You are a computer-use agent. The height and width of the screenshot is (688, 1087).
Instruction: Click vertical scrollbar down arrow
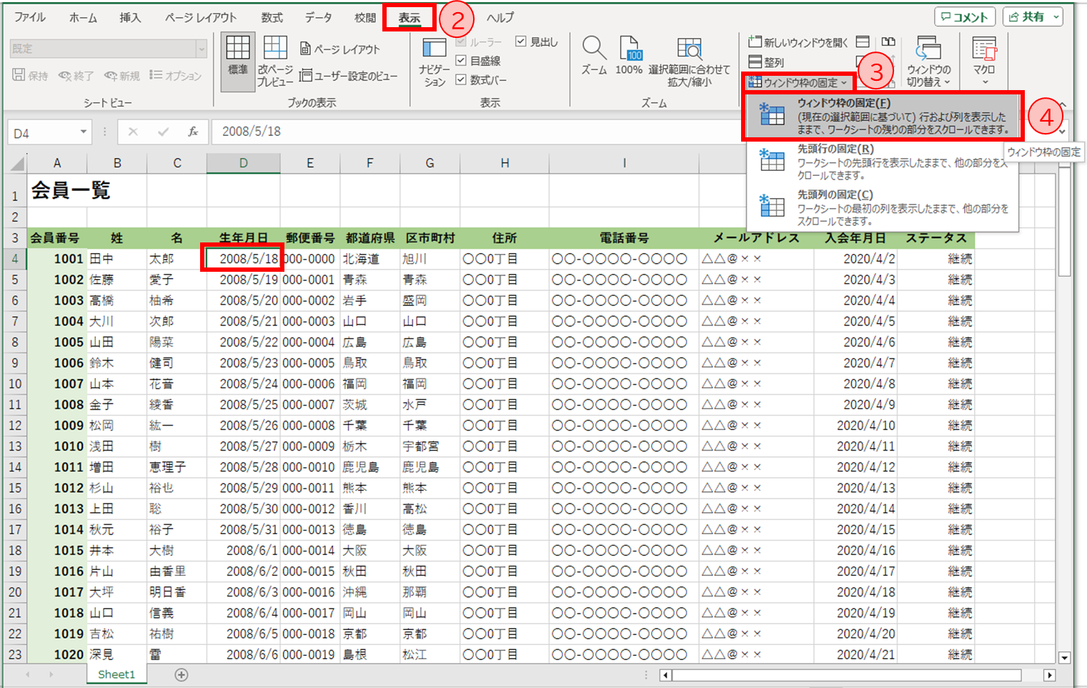click(1064, 658)
